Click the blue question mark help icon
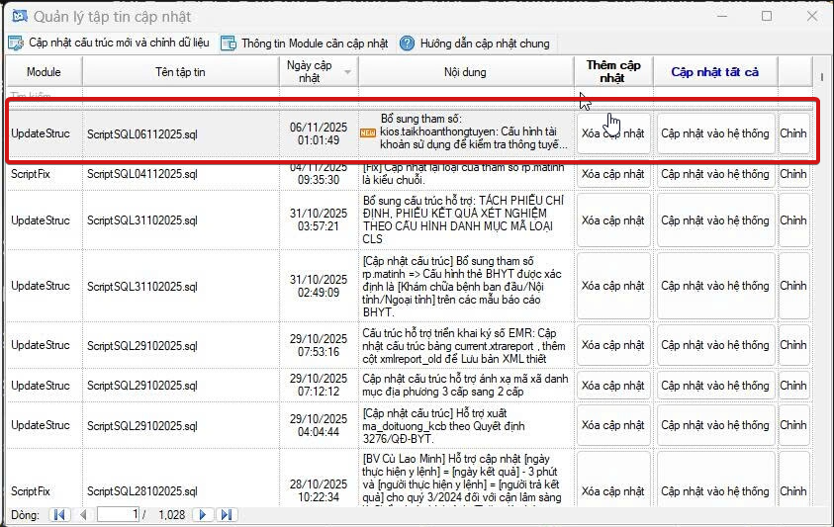 point(407,44)
